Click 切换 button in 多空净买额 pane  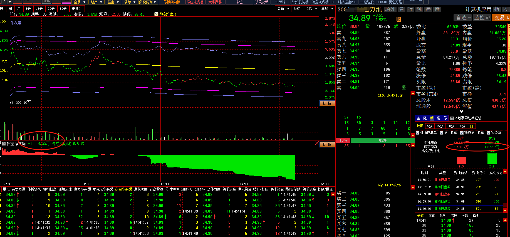327,144
